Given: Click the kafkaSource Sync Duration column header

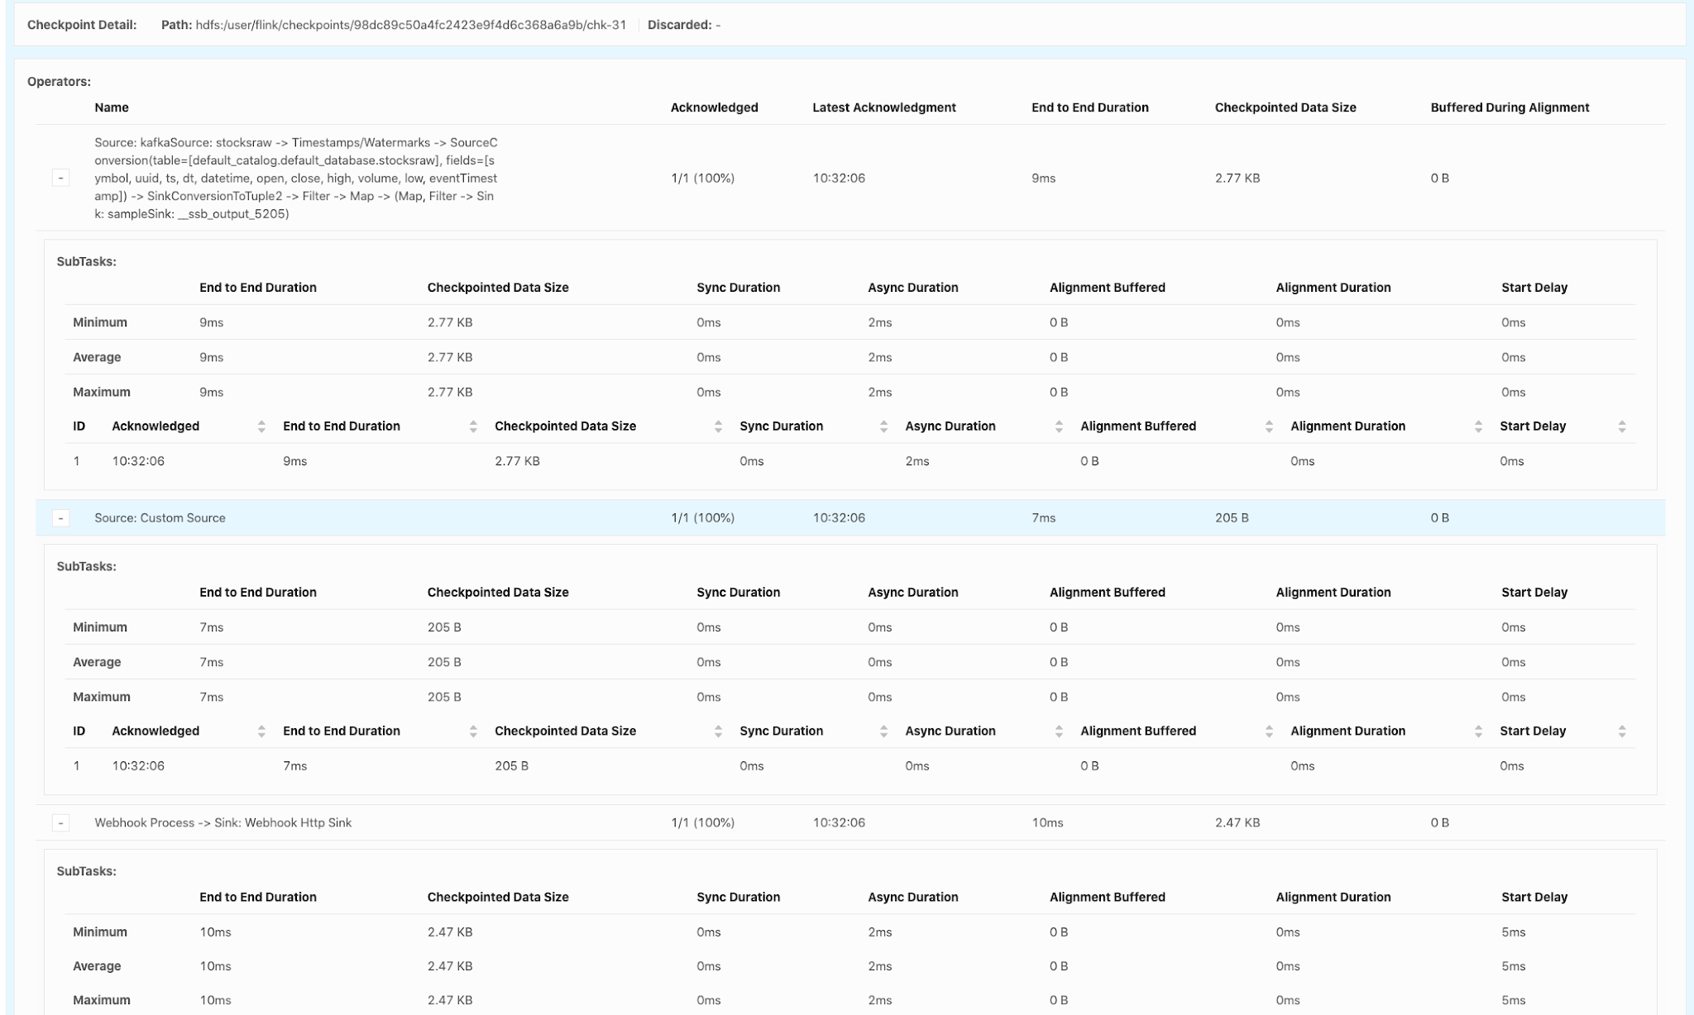Looking at the screenshot, I should click(x=781, y=426).
